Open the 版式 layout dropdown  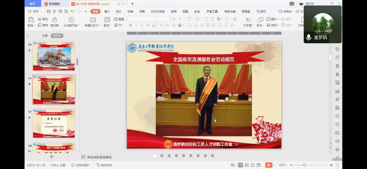point(107,25)
